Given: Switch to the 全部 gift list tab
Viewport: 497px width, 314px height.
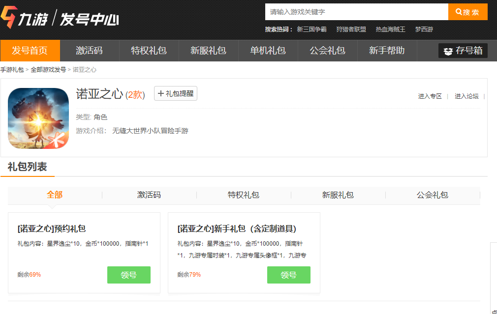Looking at the screenshot, I should point(55,195).
